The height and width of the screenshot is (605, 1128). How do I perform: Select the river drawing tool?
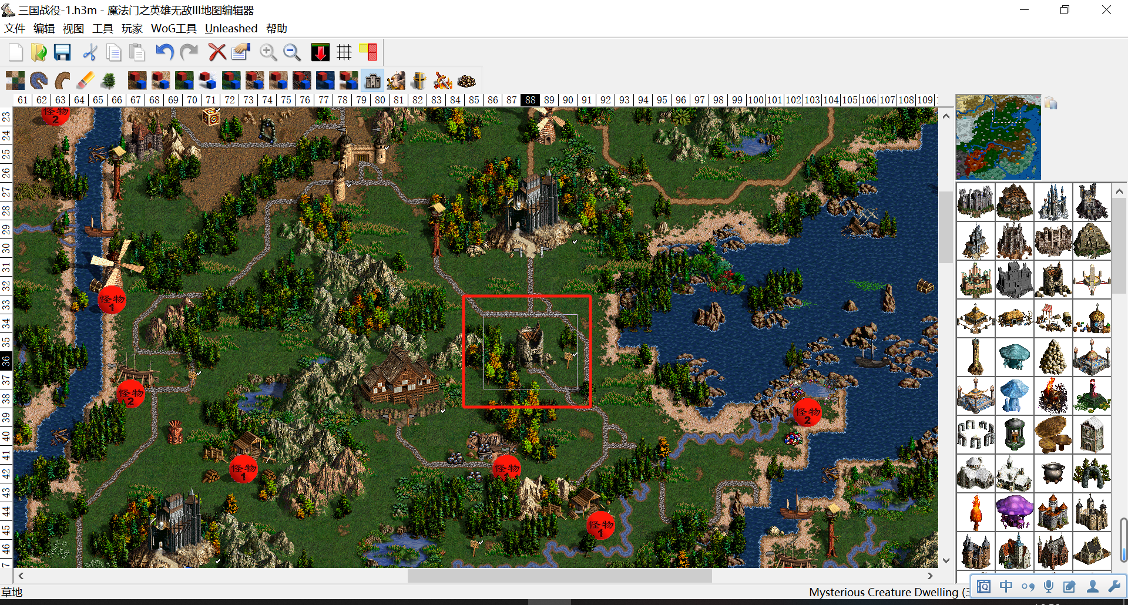point(39,80)
